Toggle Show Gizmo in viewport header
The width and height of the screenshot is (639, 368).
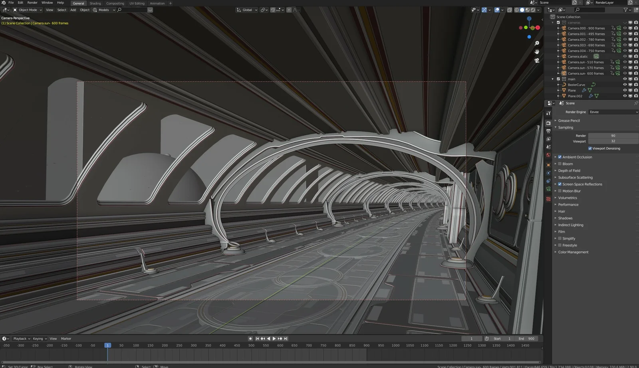pyautogui.click(x=484, y=10)
